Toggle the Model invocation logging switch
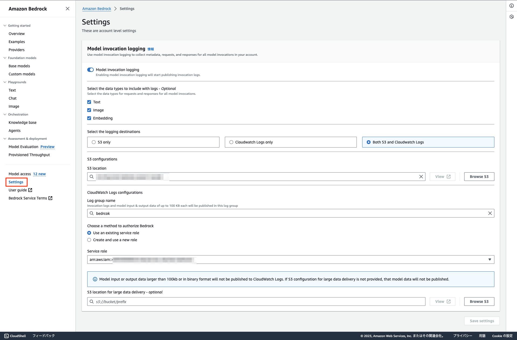 click(90, 70)
